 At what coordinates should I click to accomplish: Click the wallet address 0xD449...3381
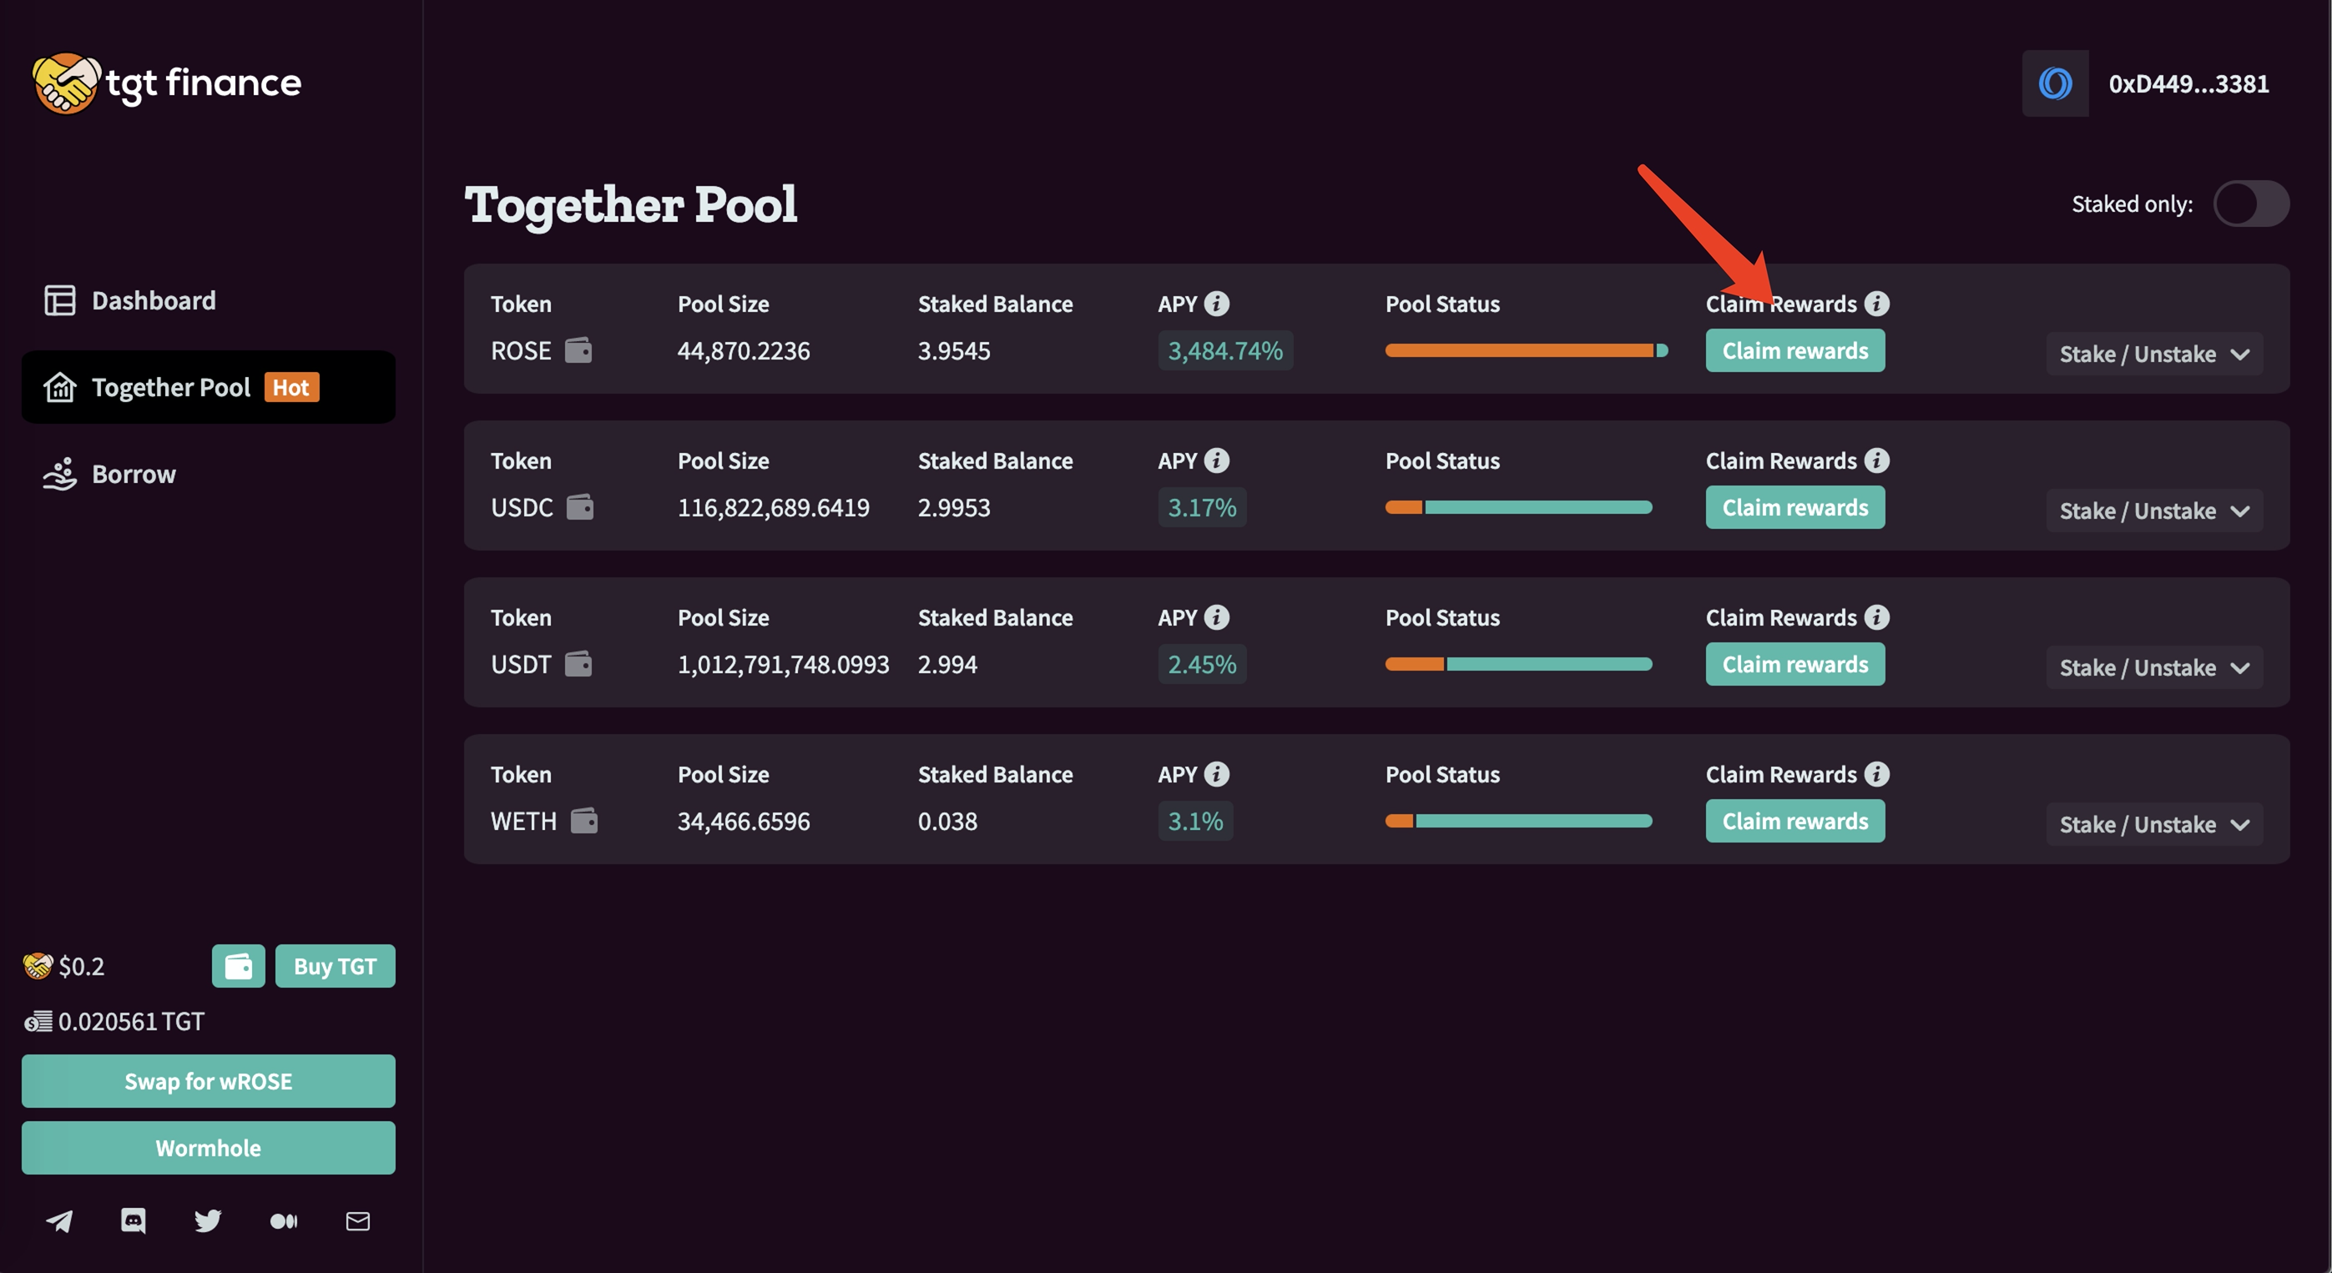[x=2187, y=84]
